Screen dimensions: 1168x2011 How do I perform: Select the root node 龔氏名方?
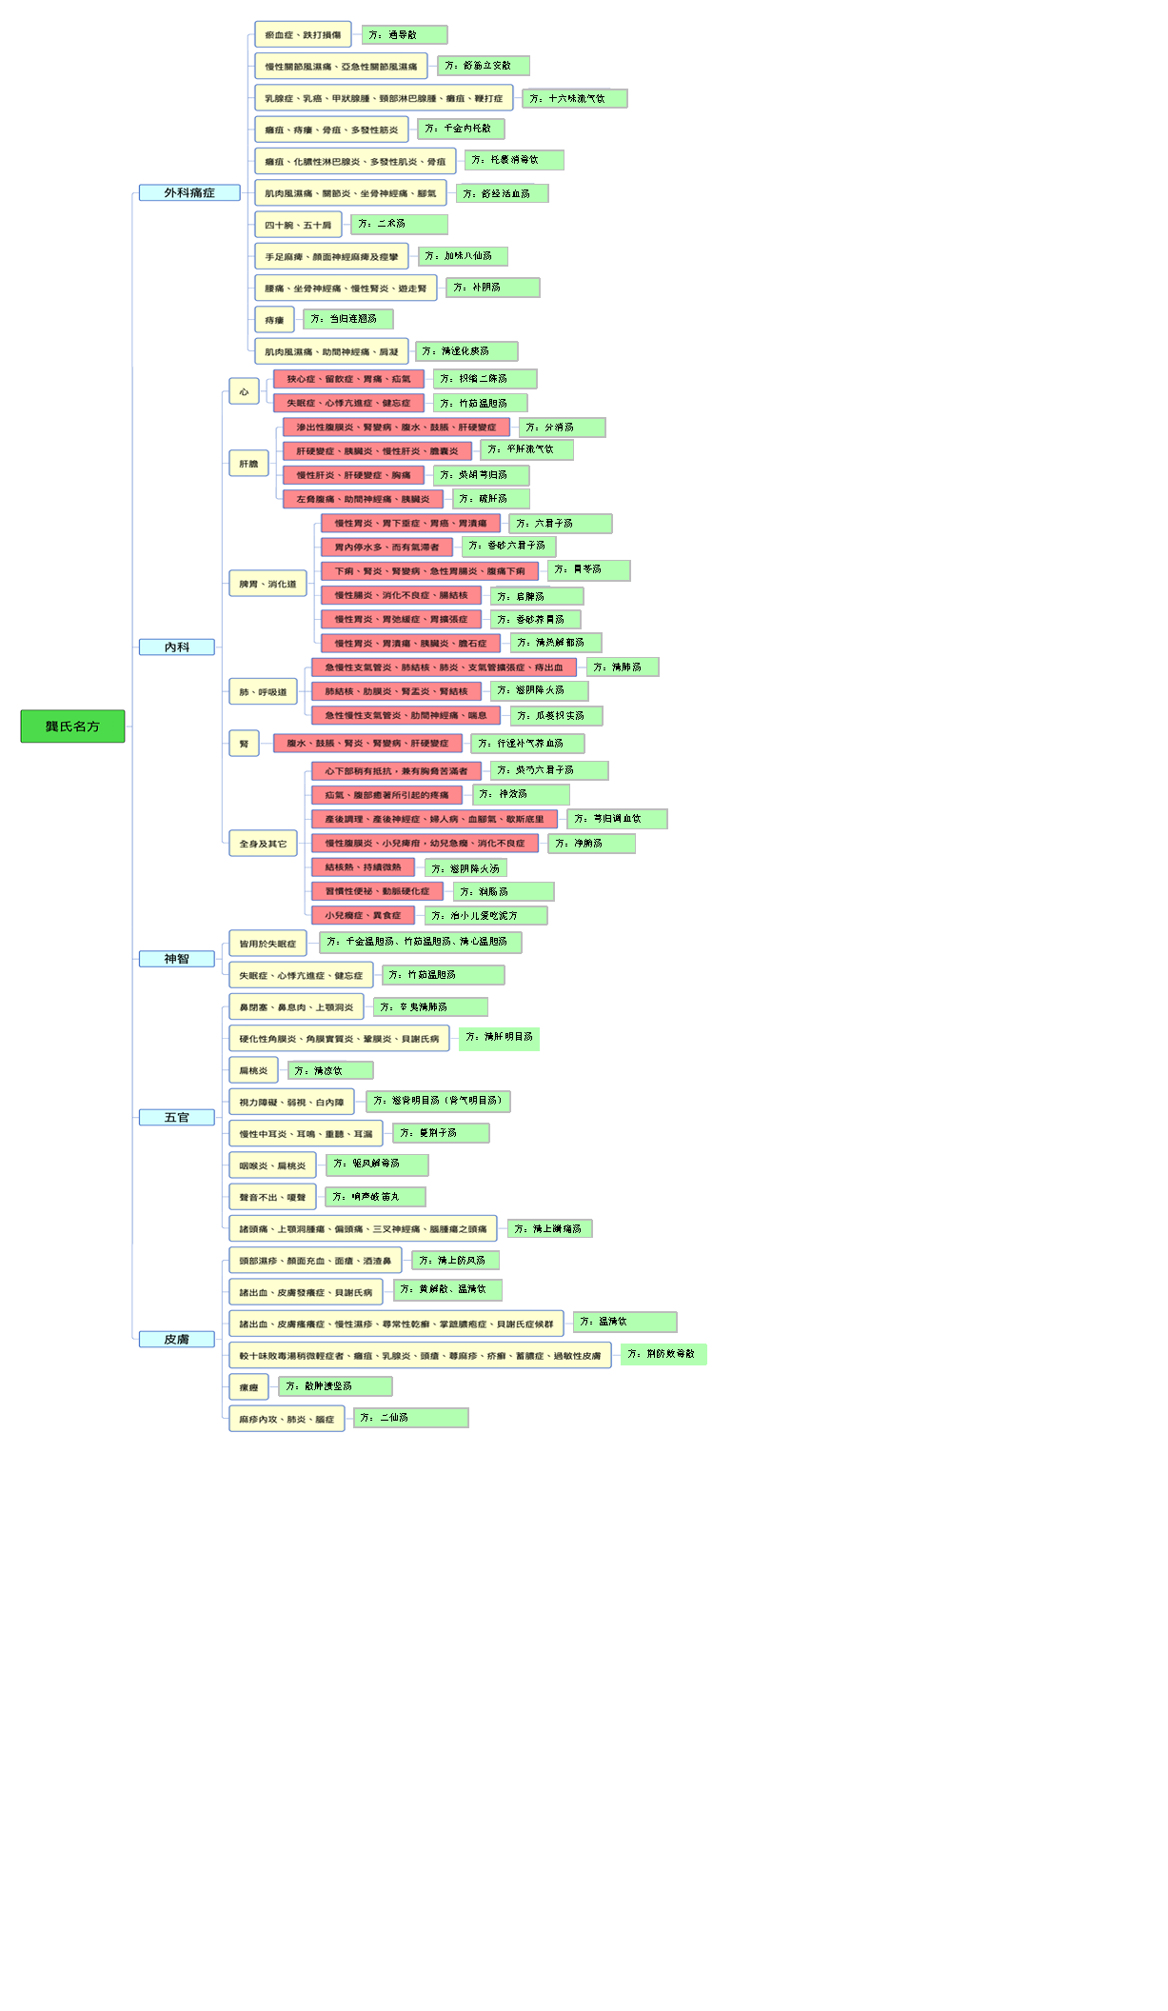point(72,727)
